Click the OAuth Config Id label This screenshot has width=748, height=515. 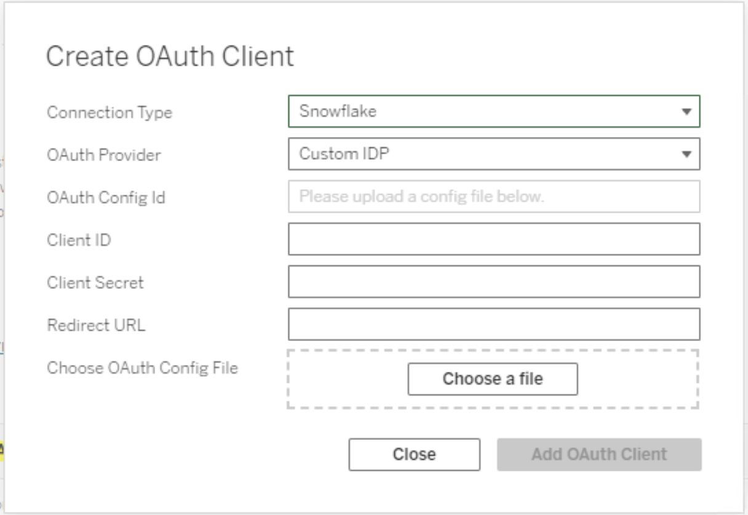(x=106, y=198)
